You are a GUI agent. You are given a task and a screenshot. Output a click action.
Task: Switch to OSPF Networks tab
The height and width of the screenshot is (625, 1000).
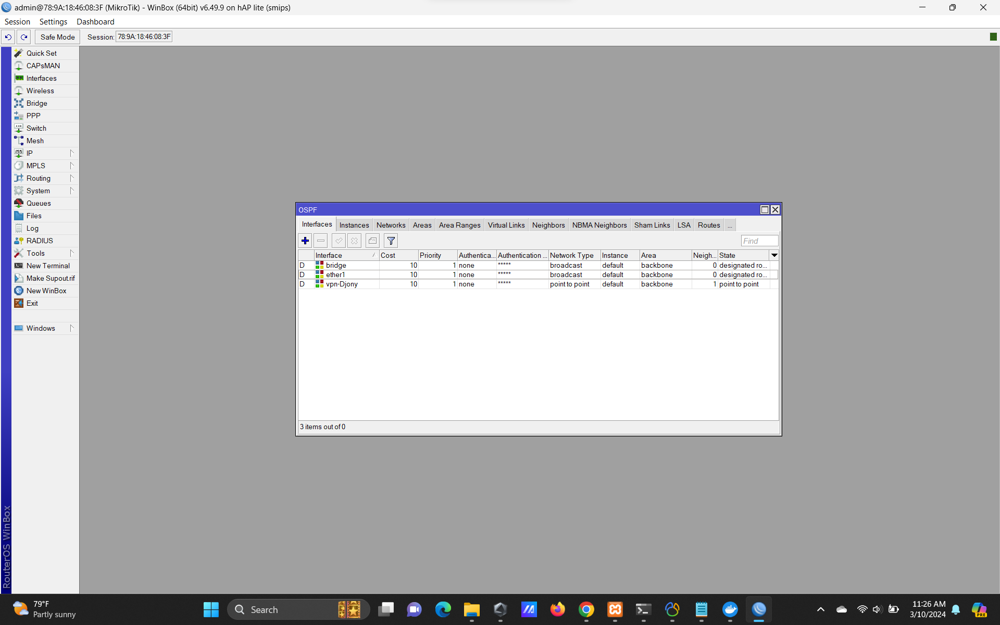pyautogui.click(x=391, y=225)
